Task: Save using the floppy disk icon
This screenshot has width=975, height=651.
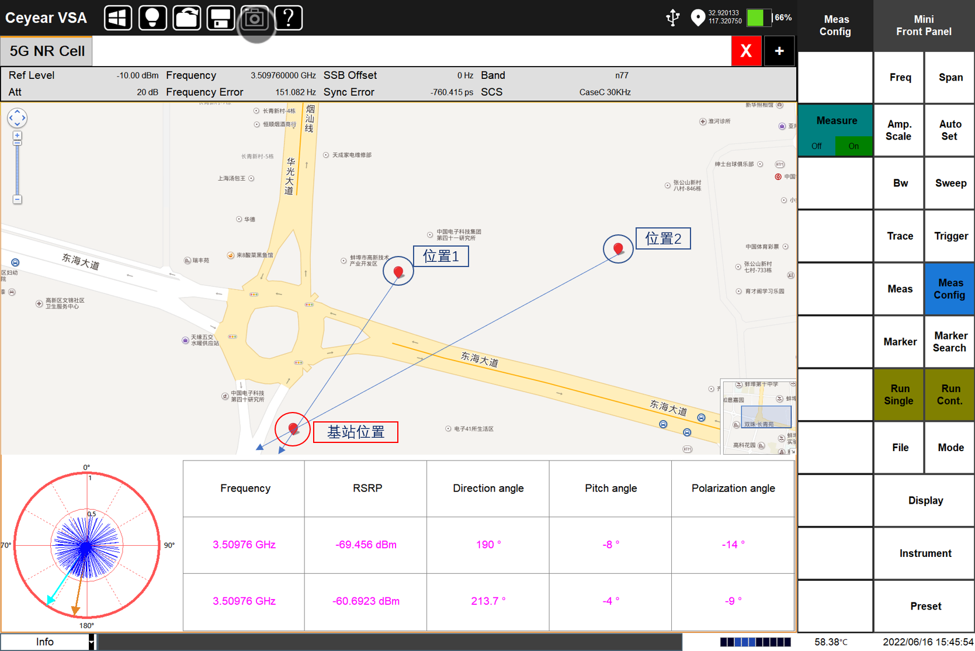Action: tap(221, 18)
